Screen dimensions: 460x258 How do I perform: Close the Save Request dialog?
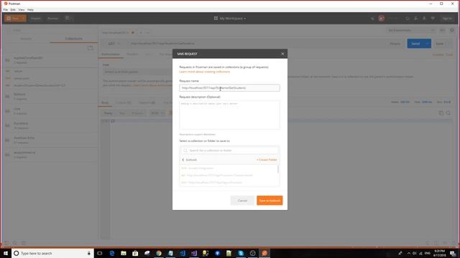pyautogui.click(x=282, y=54)
